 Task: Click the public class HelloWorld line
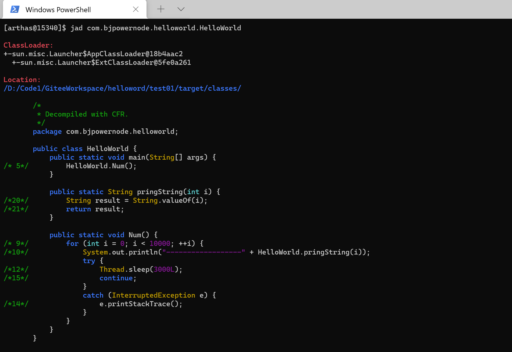85,149
